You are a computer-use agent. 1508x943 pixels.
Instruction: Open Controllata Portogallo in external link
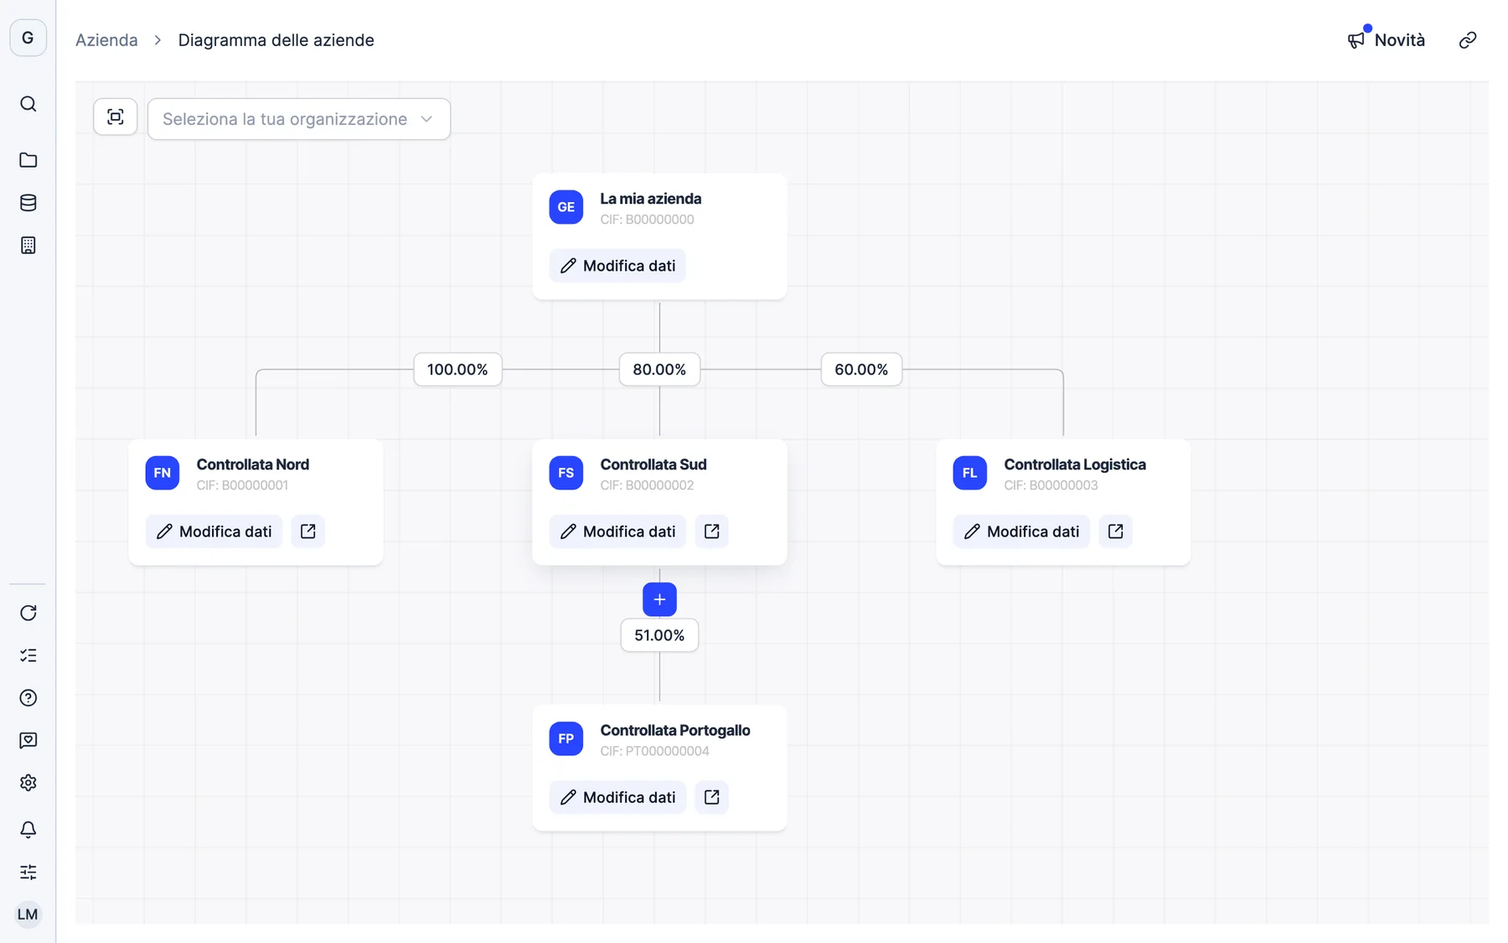click(x=711, y=797)
